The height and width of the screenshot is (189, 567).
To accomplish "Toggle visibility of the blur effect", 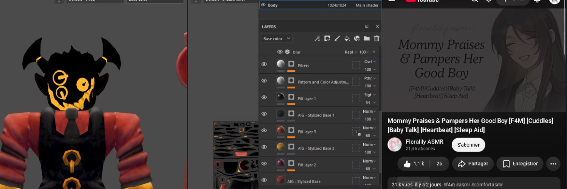I will pos(280,52).
